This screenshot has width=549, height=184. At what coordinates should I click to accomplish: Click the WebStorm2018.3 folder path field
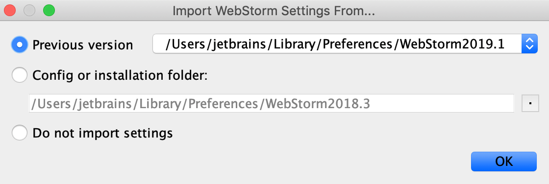(272, 103)
